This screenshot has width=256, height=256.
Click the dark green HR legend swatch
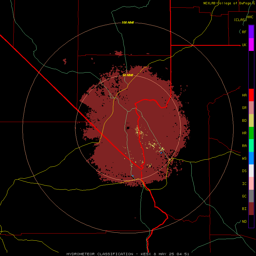251,133
